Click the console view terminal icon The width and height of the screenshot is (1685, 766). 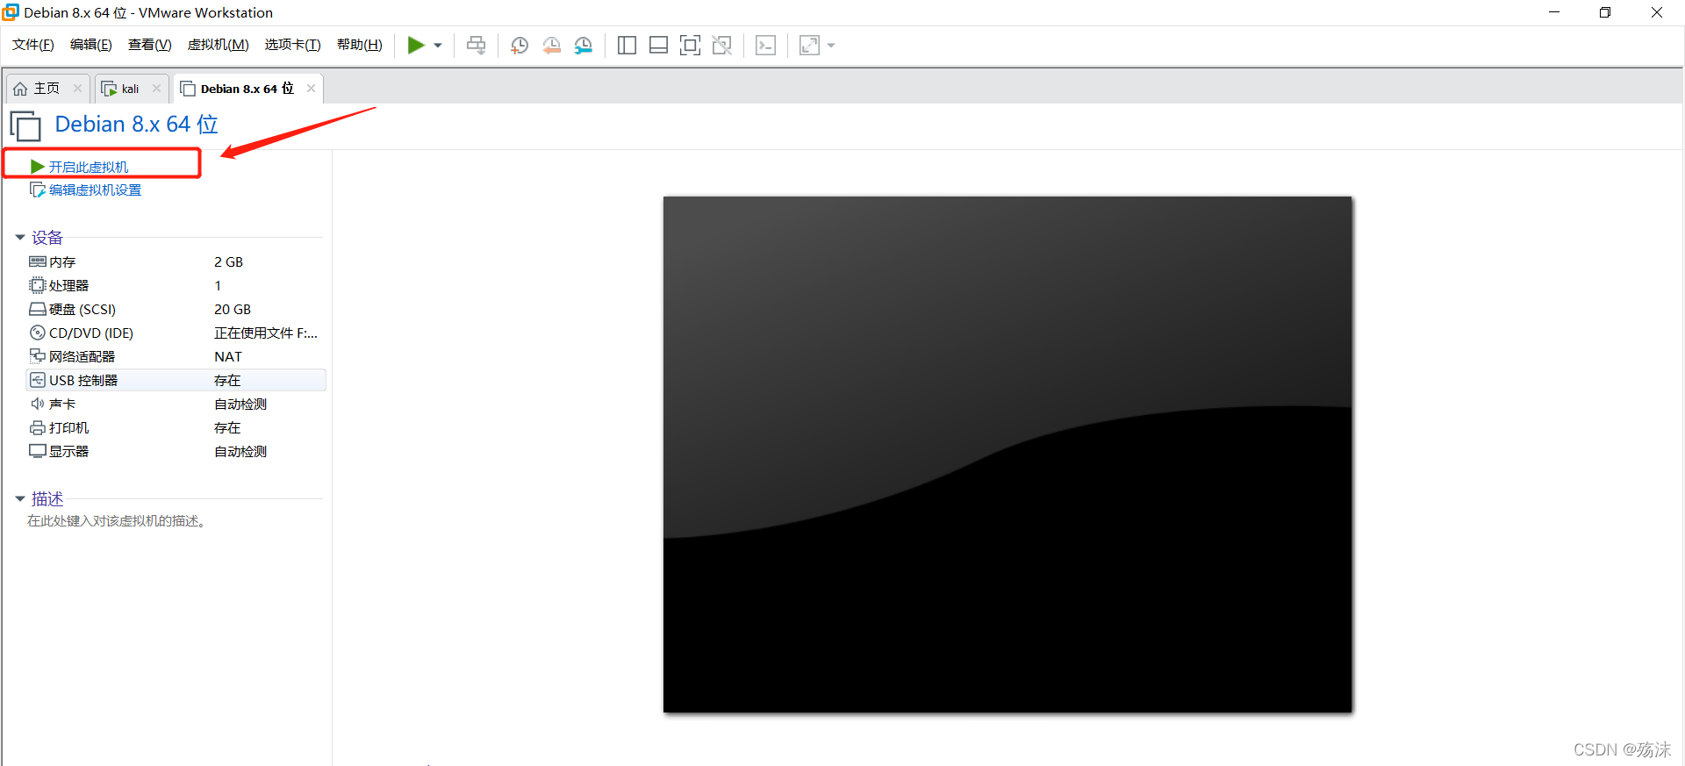coord(765,46)
